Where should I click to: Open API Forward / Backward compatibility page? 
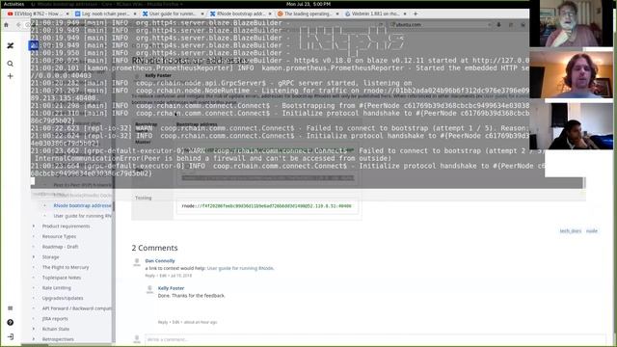click(x=77, y=308)
